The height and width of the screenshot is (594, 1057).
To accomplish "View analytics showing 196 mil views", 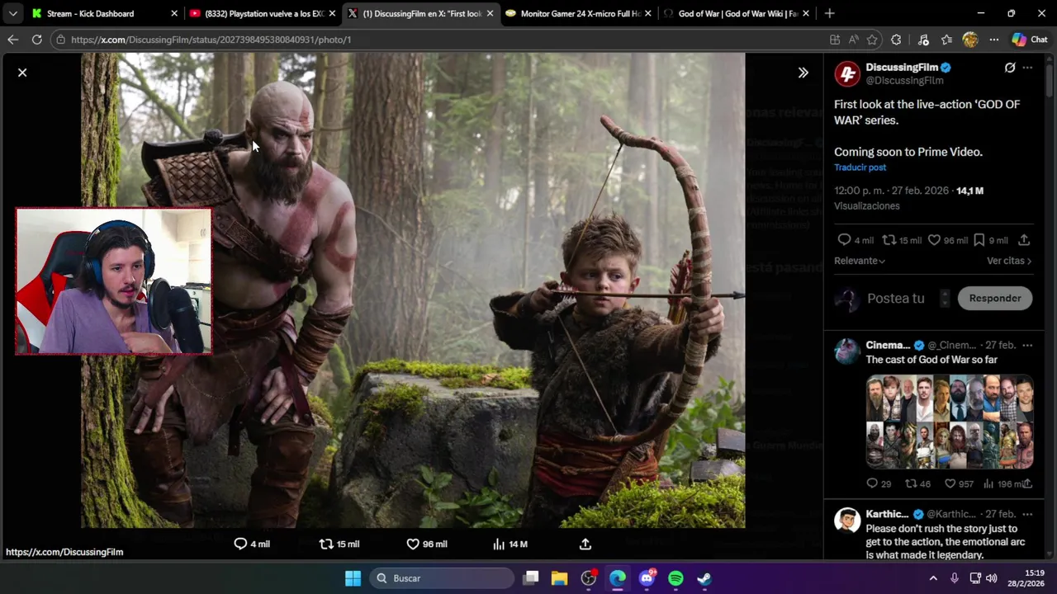I will click(1002, 484).
